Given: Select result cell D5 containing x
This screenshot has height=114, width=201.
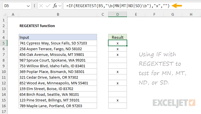Looking at the screenshot, I should (117, 43).
